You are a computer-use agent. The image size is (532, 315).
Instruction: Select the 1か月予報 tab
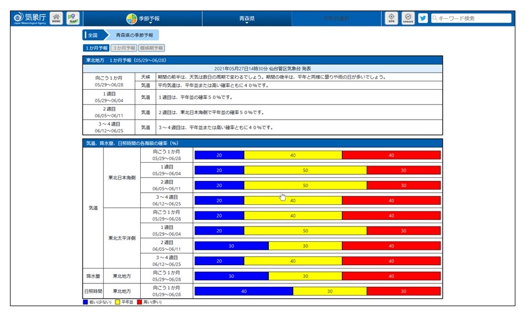pos(96,48)
